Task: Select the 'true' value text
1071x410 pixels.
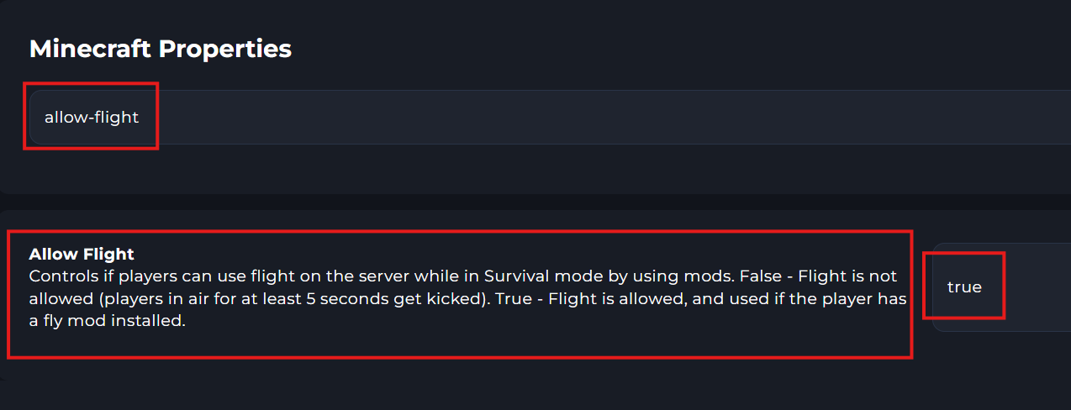Action: 963,286
